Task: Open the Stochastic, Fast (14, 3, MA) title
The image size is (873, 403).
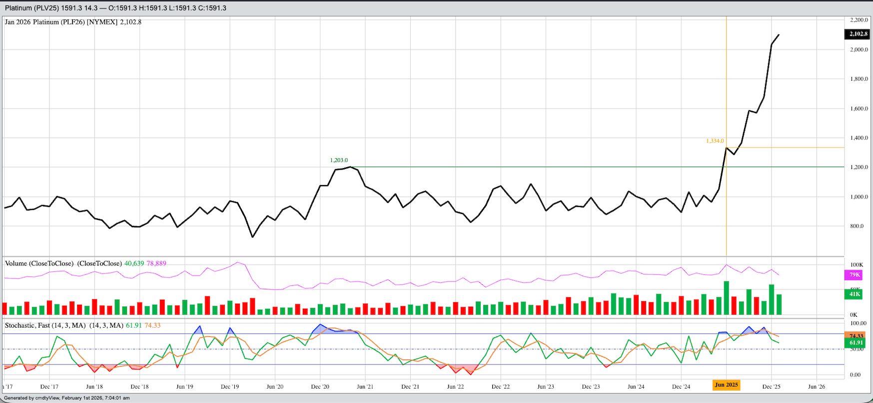Action: click(x=45, y=325)
